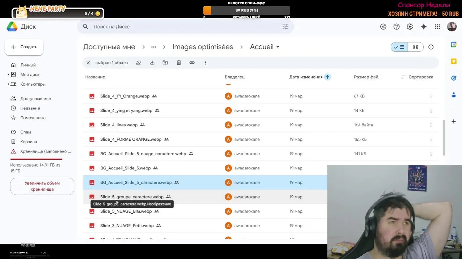462x259 pixels.
Task: Click Увеличить объем хранилища button
Action: 42,186
